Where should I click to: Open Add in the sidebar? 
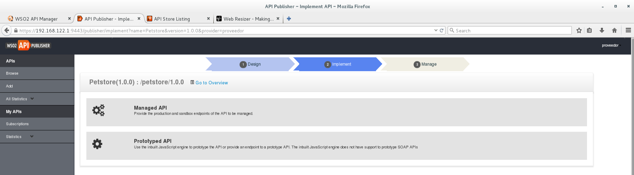[x=37, y=86]
